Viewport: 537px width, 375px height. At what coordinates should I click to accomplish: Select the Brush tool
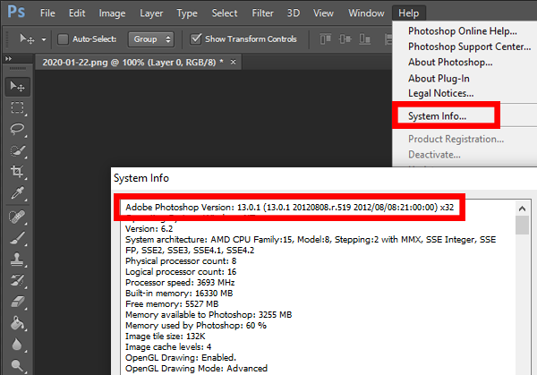click(x=18, y=238)
